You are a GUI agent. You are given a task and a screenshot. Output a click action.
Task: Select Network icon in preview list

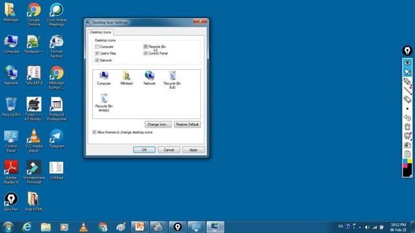pyautogui.click(x=150, y=78)
